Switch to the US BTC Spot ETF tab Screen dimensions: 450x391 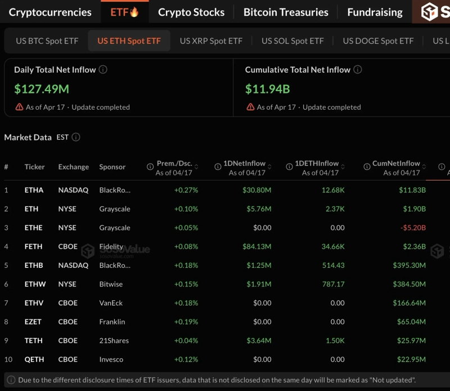(x=47, y=41)
